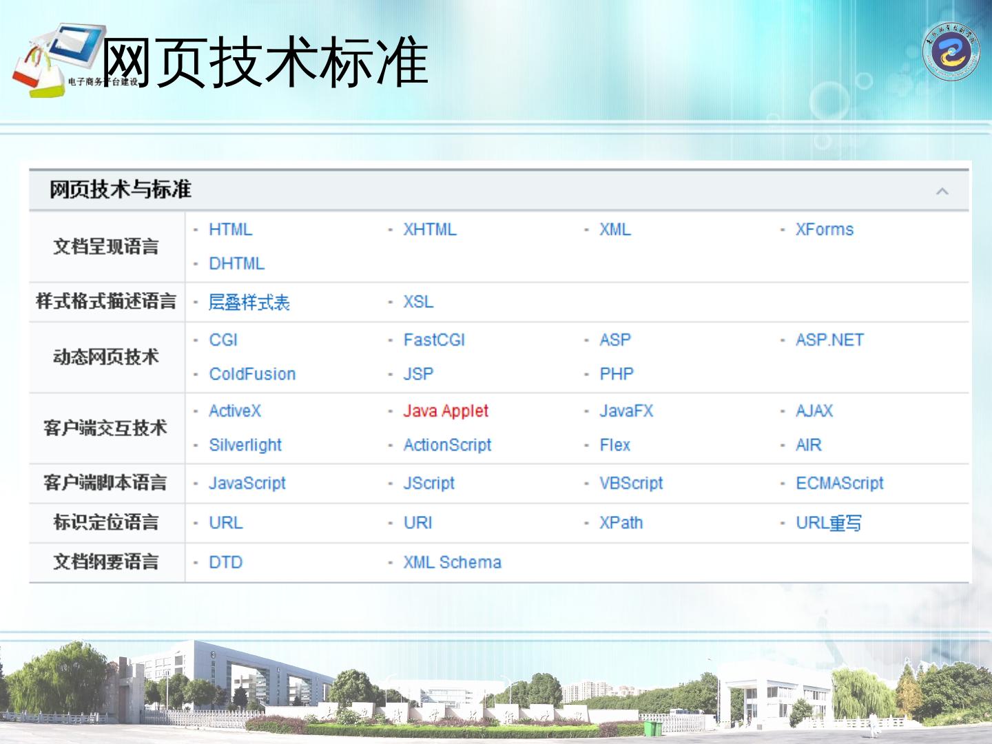Click the ECMAScript link
The image size is (992, 744).
[x=839, y=484]
